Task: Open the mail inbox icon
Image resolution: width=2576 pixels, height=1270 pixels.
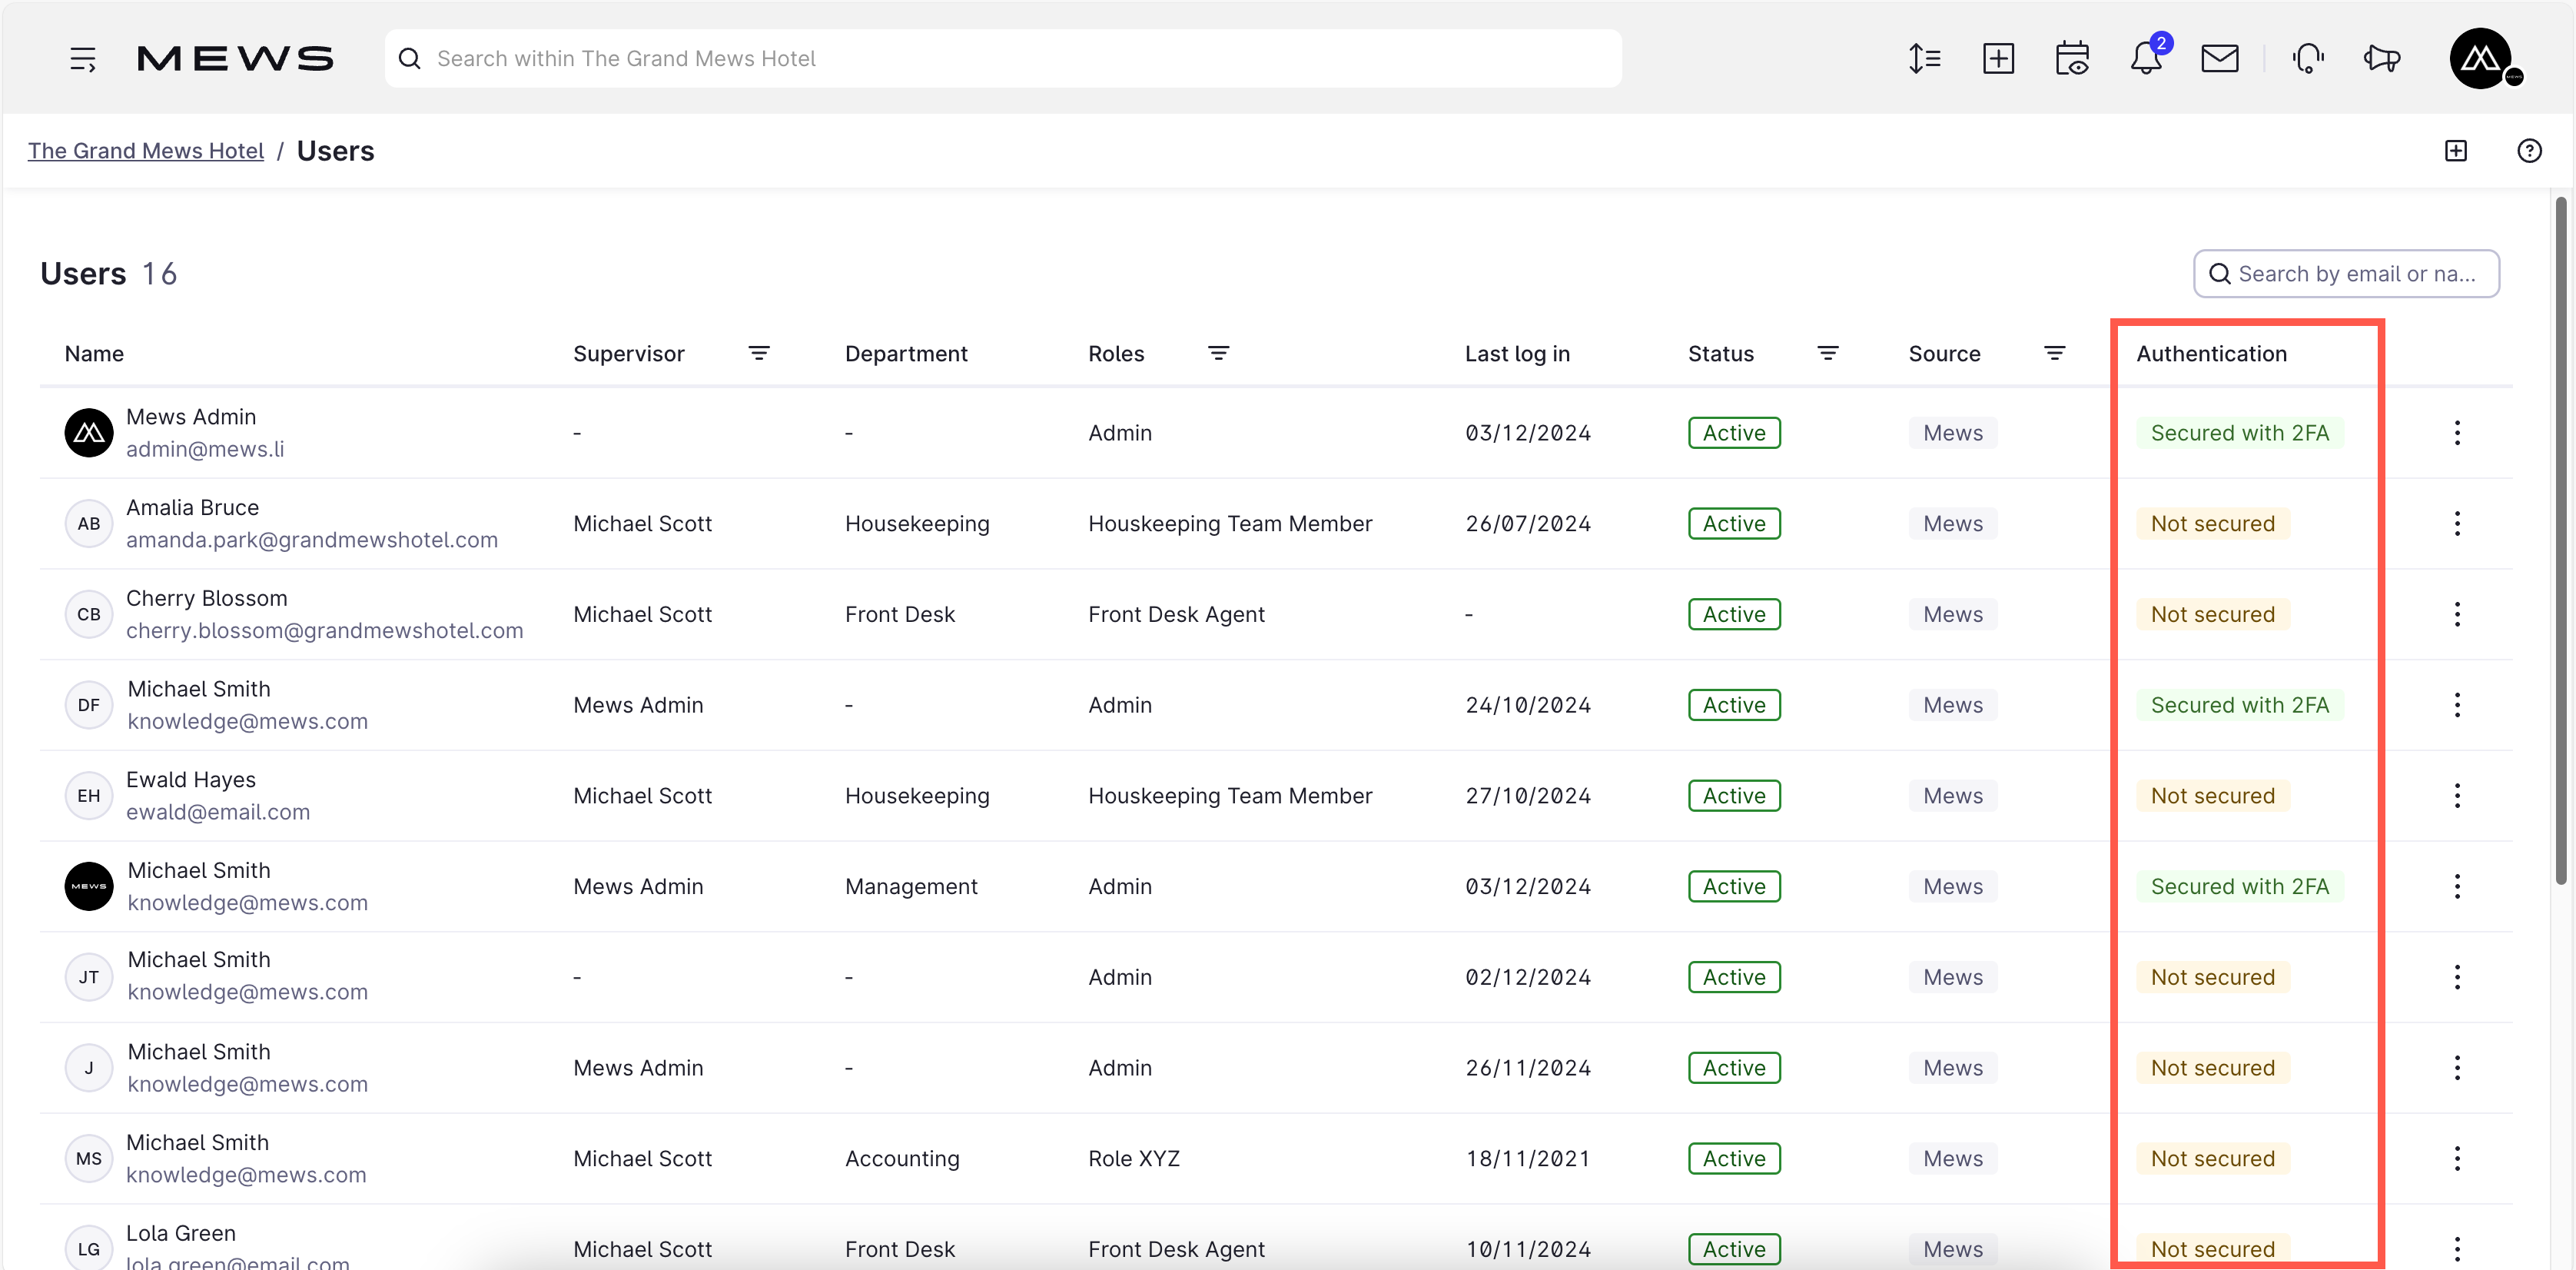Action: pos(2219,58)
